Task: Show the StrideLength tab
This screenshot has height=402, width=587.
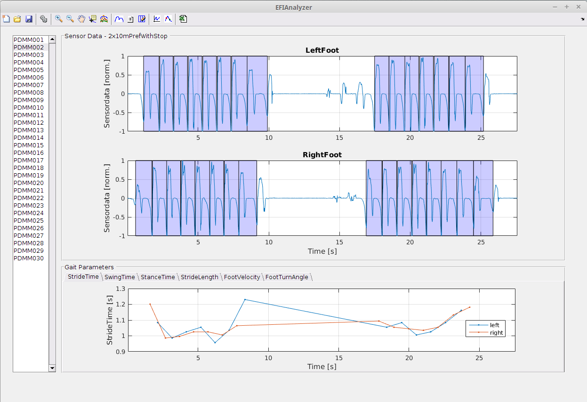Action: click(x=200, y=277)
